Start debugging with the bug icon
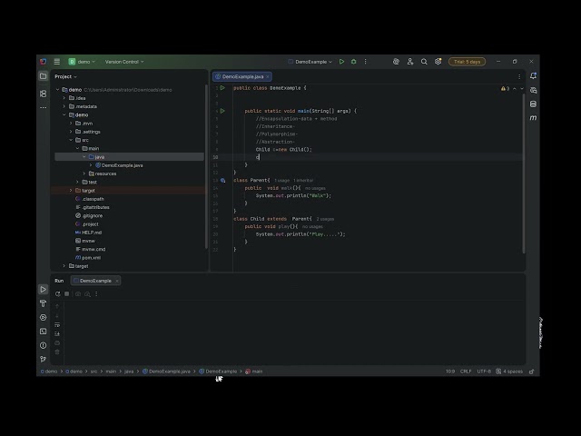The height and width of the screenshot is (436, 581). click(x=353, y=62)
